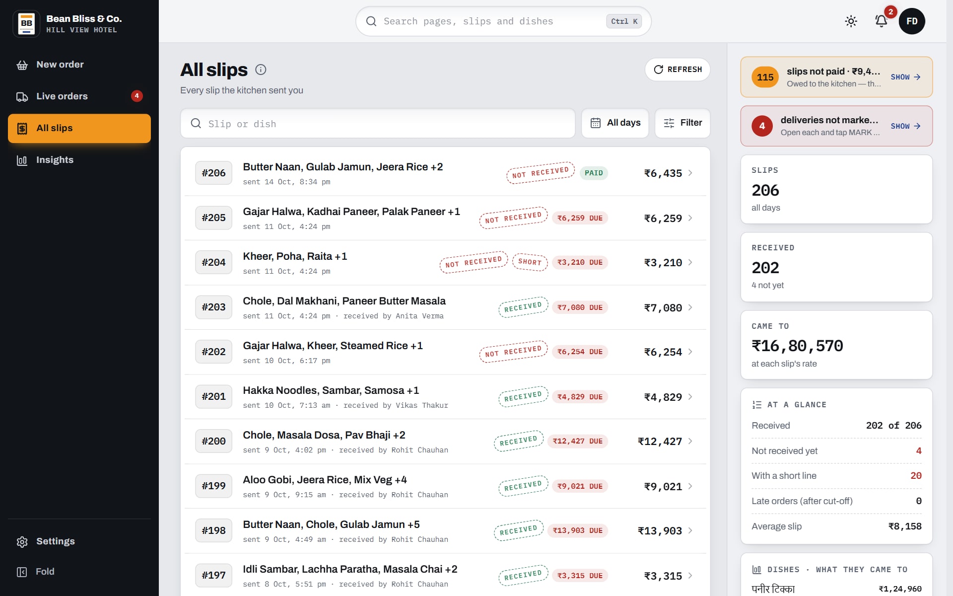The height and width of the screenshot is (596, 953).
Task: Open Settings gear in sidebar
Action: (x=79, y=541)
